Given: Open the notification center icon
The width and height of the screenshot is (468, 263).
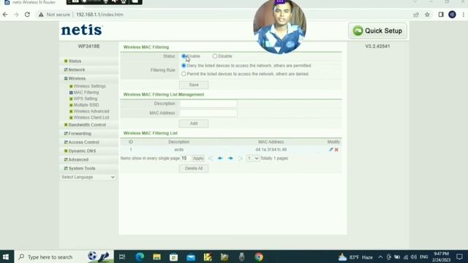Looking at the screenshot, I should tap(459, 256).
